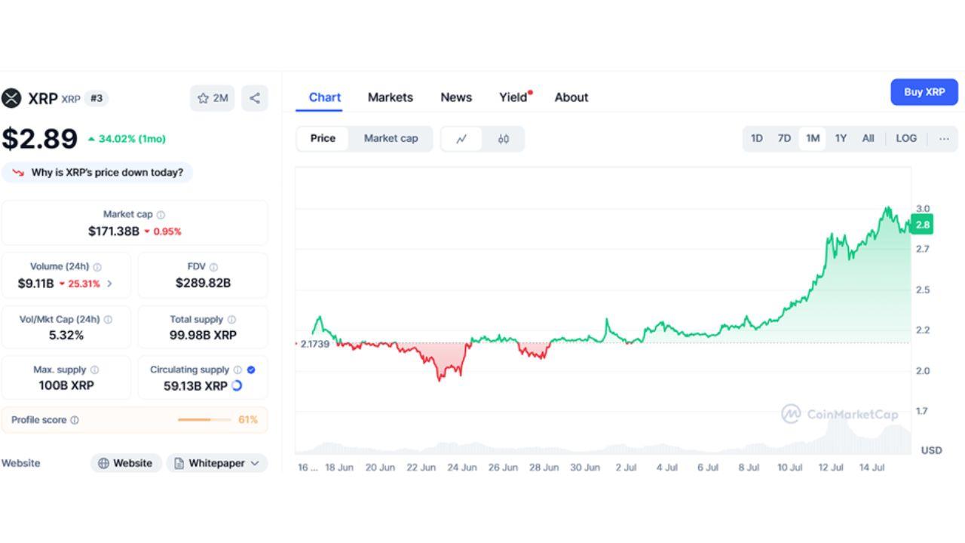Viewport: 965px width, 543px height.
Task: Click the #3 rank badge
Action: coord(96,98)
